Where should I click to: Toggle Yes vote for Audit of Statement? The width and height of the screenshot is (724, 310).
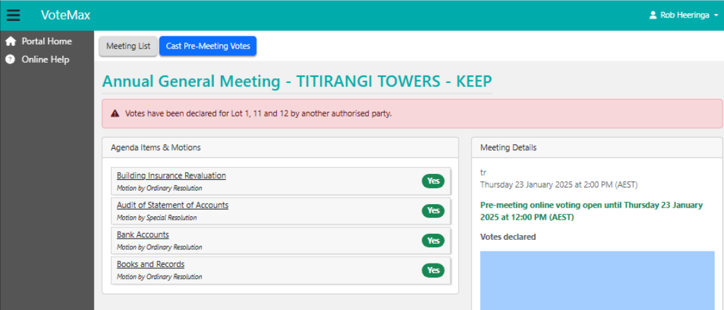point(433,210)
